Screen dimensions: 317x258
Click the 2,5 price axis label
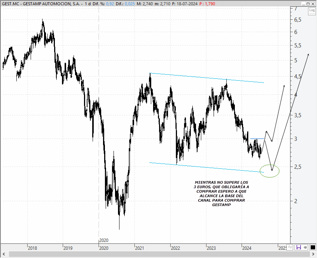pyautogui.click(x=298, y=167)
